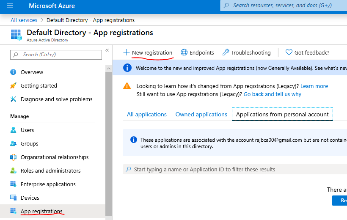
Task: Click the plus icon for New registration
Action: [x=127, y=52]
